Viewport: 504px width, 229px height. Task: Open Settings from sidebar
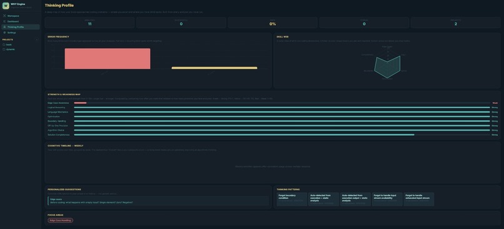point(21,33)
